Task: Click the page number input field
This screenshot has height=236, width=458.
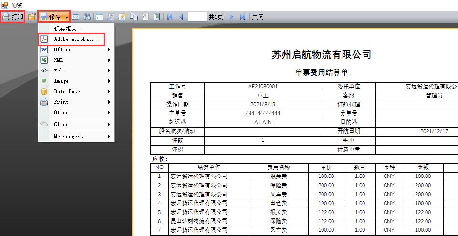Action: tap(197, 17)
